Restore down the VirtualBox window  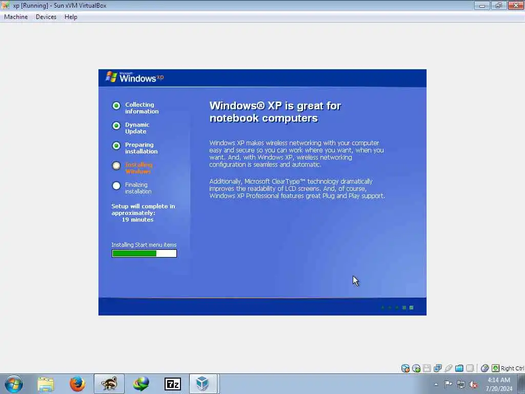(x=499, y=5)
